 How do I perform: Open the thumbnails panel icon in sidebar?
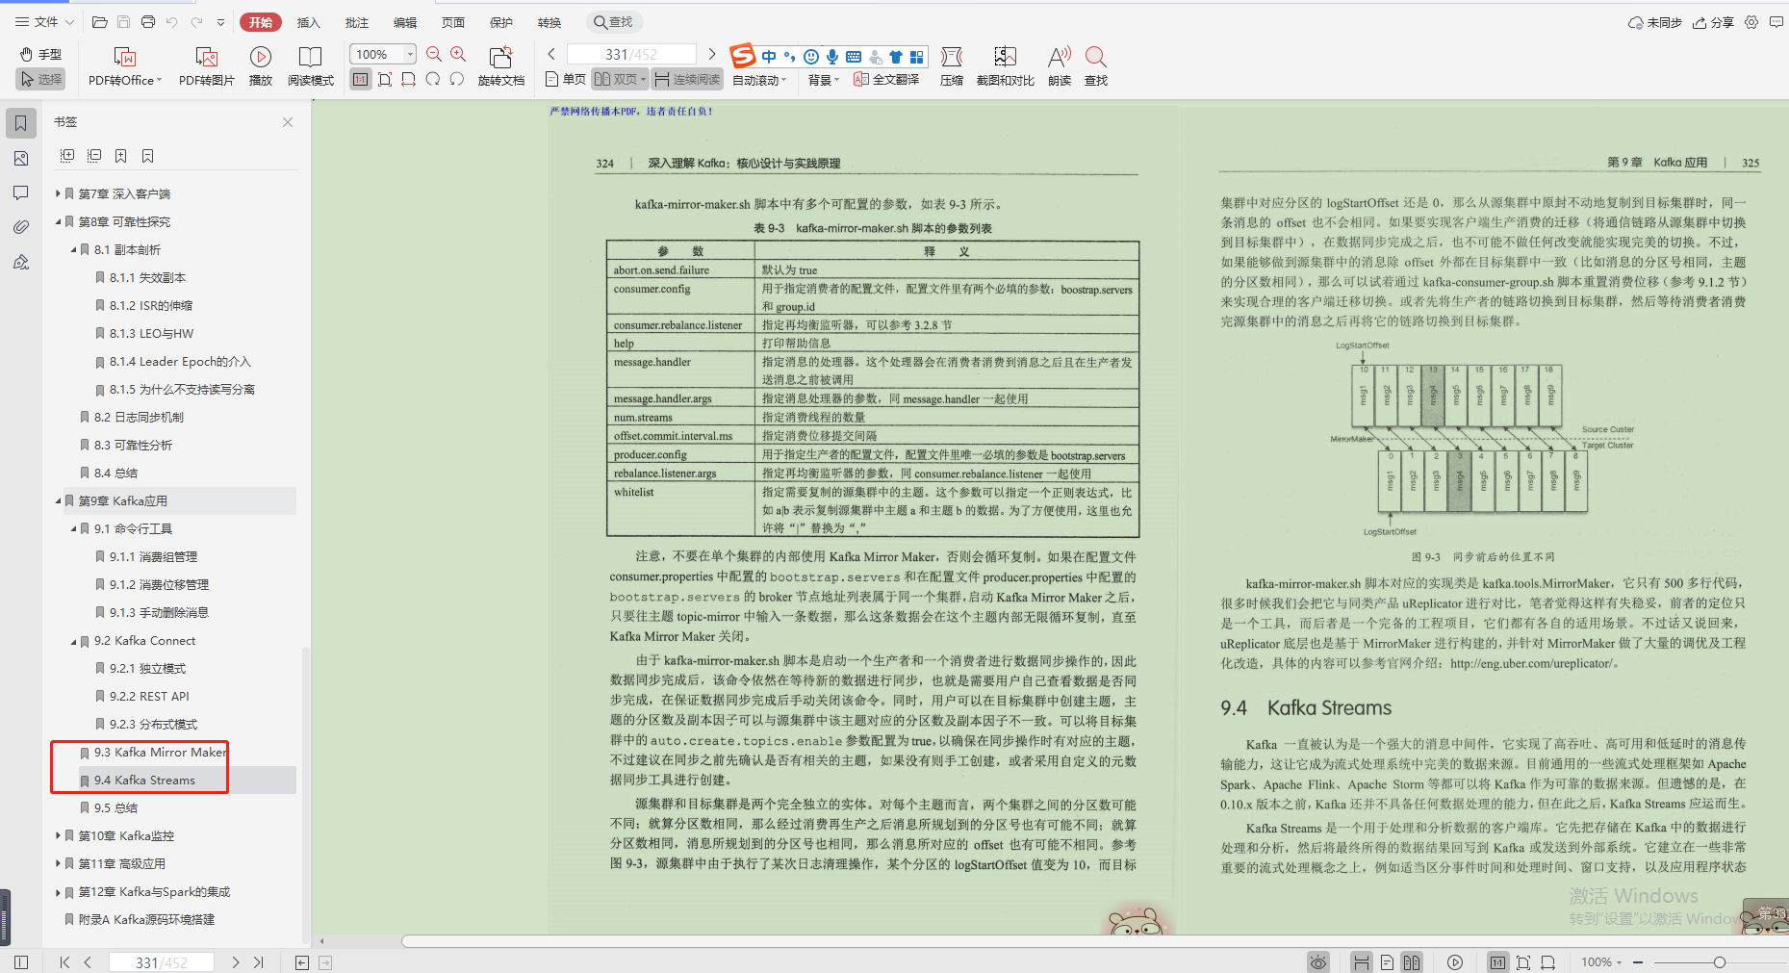click(21, 158)
